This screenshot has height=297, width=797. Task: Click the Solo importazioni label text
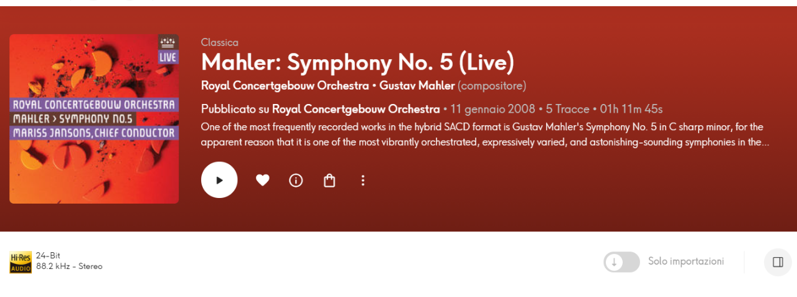(x=686, y=262)
